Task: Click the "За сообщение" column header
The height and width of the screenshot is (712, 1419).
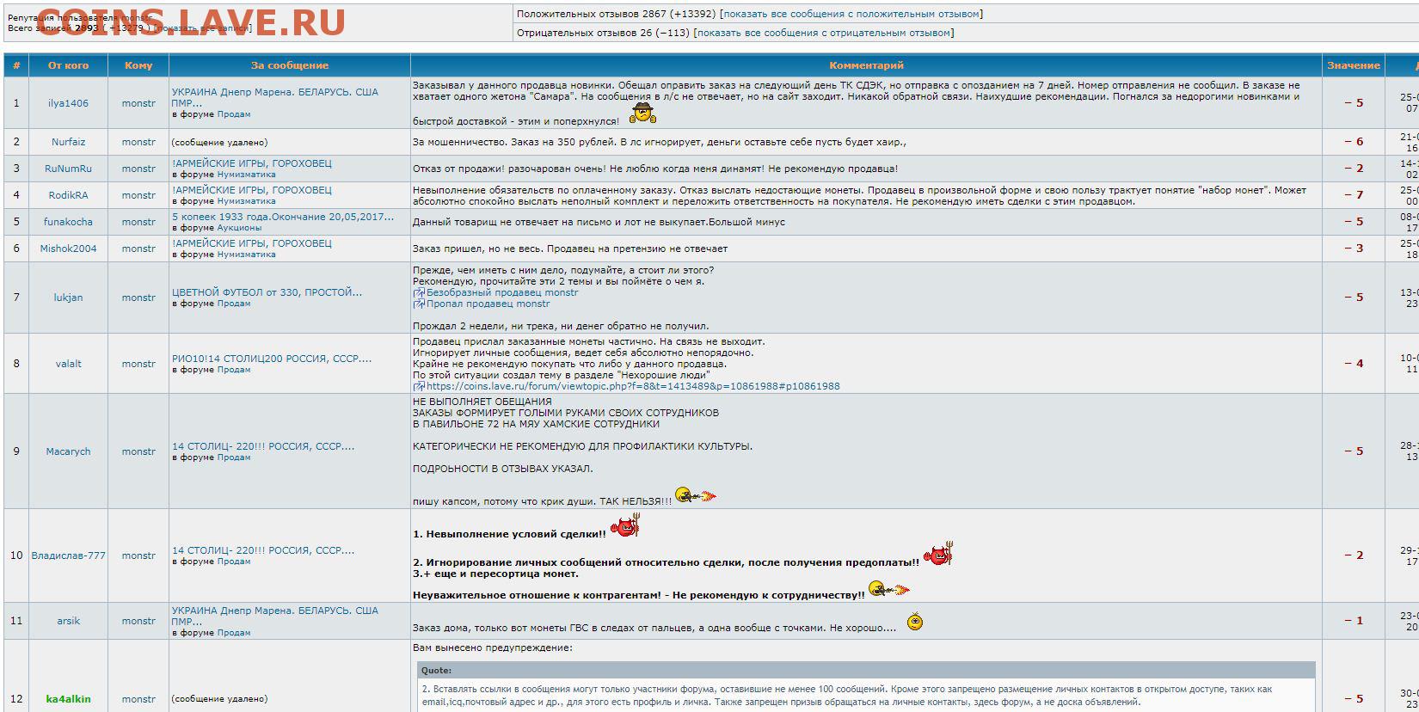Action: pyautogui.click(x=290, y=65)
